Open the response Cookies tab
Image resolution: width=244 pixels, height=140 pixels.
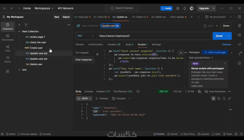tap(88, 91)
